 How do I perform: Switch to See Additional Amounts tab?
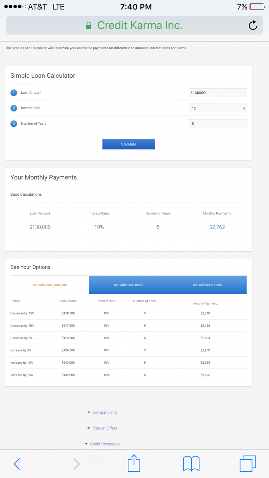tap(50, 285)
